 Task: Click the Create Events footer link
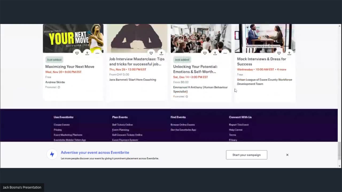(61, 125)
